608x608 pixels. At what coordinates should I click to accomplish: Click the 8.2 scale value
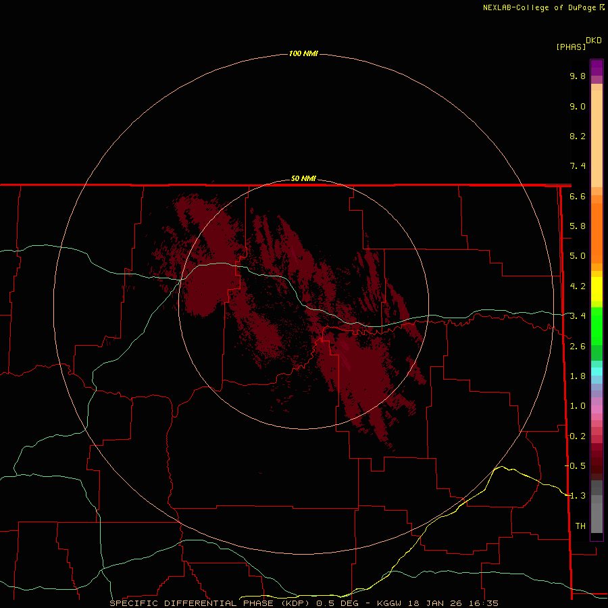(578, 136)
